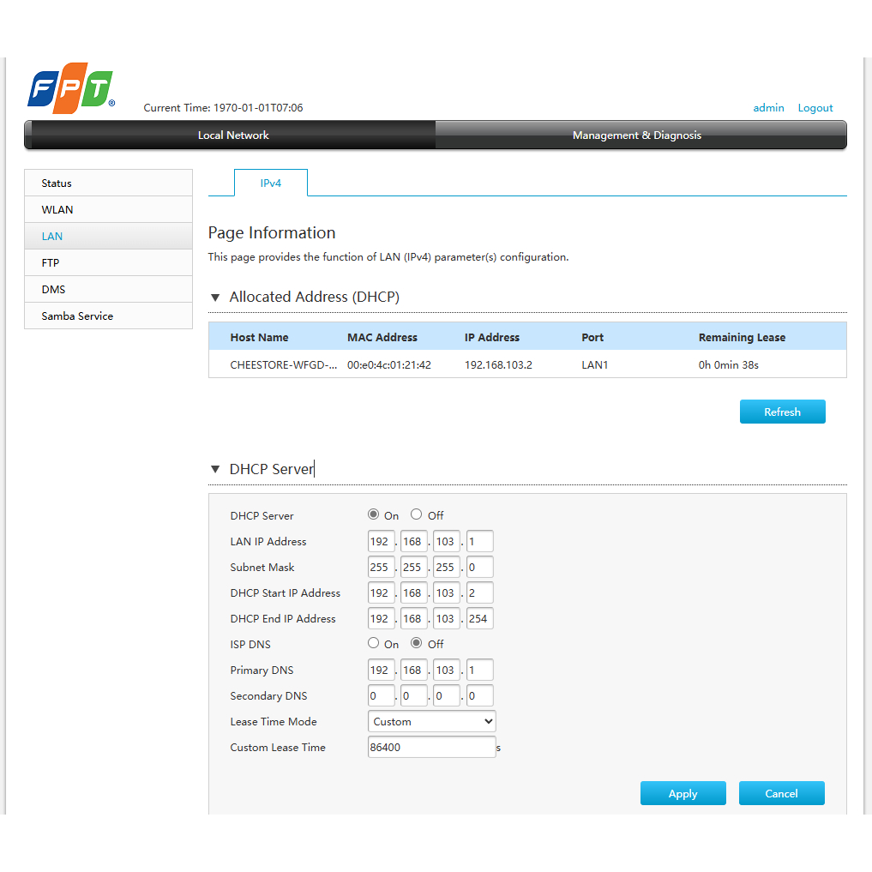
Task: Log out using the Logout link
Action: [x=815, y=108]
